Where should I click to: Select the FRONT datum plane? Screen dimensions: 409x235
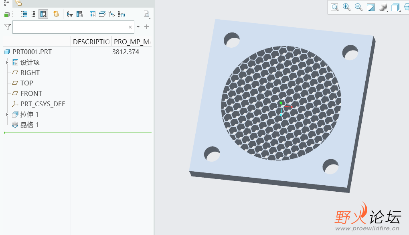point(31,93)
